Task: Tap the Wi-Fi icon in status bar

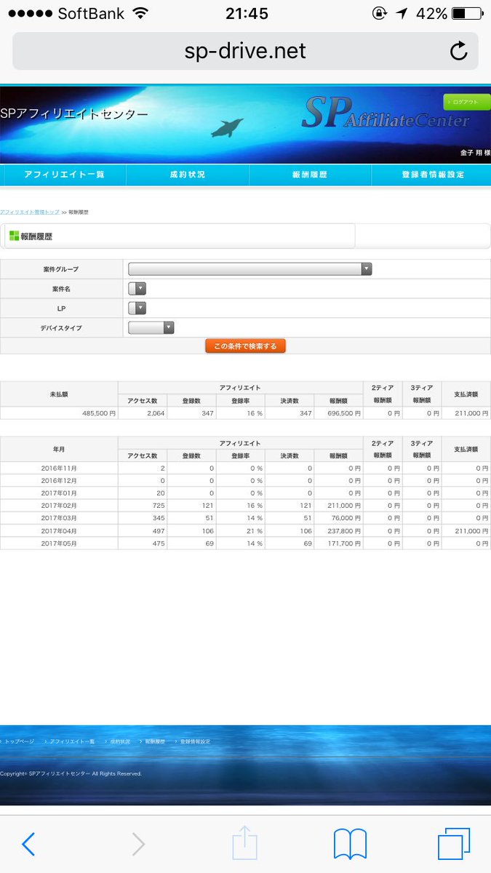Action: (x=140, y=14)
